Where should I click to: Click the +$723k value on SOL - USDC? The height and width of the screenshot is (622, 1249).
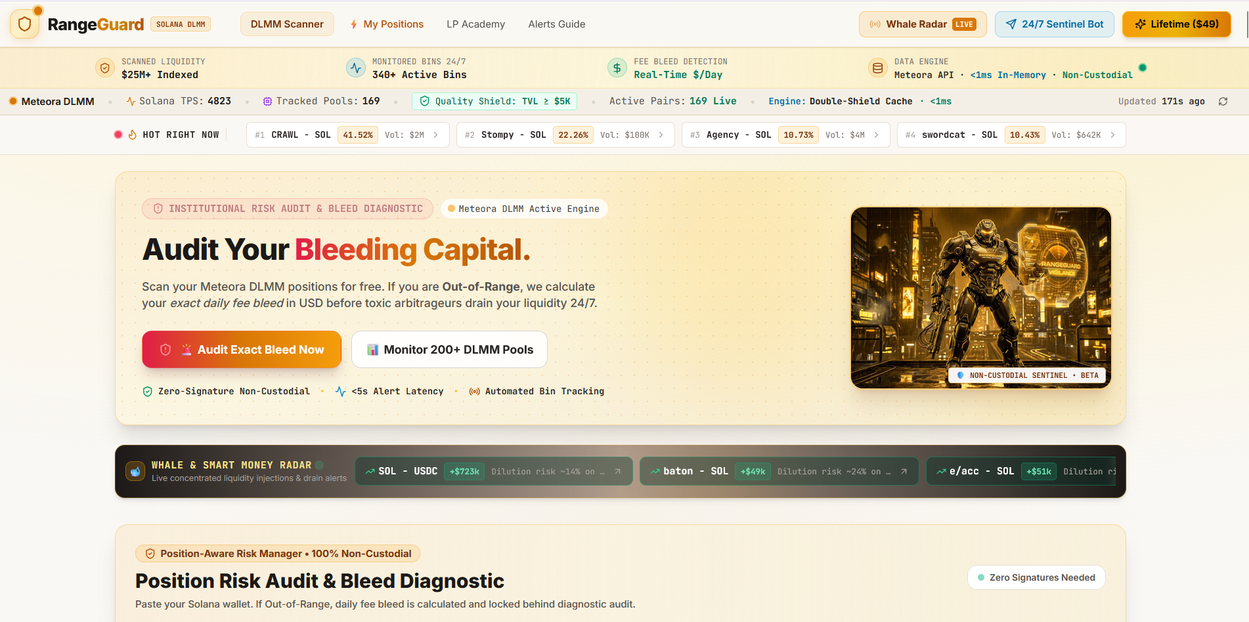[x=464, y=471]
